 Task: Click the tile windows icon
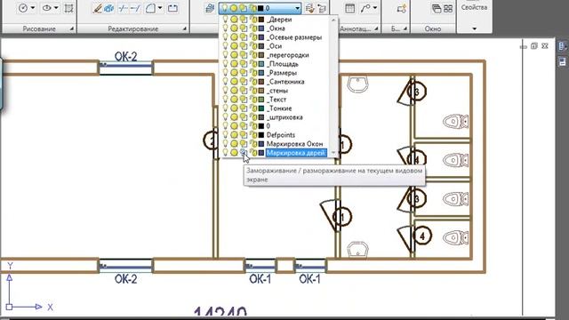[448, 8]
